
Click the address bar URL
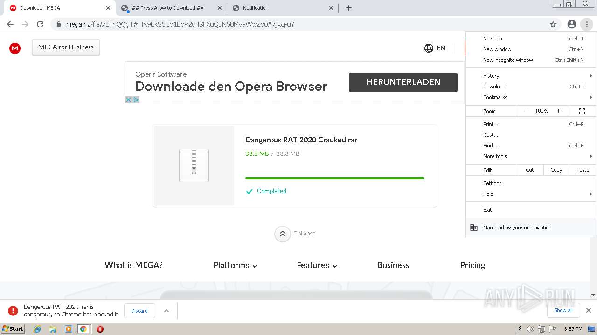[x=180, y=24]
